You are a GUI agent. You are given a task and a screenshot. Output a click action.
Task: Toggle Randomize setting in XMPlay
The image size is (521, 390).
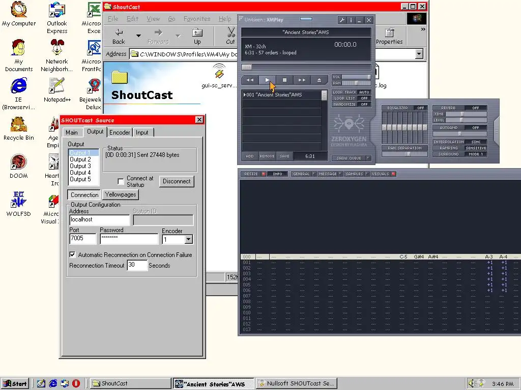(x=351, y=104)
